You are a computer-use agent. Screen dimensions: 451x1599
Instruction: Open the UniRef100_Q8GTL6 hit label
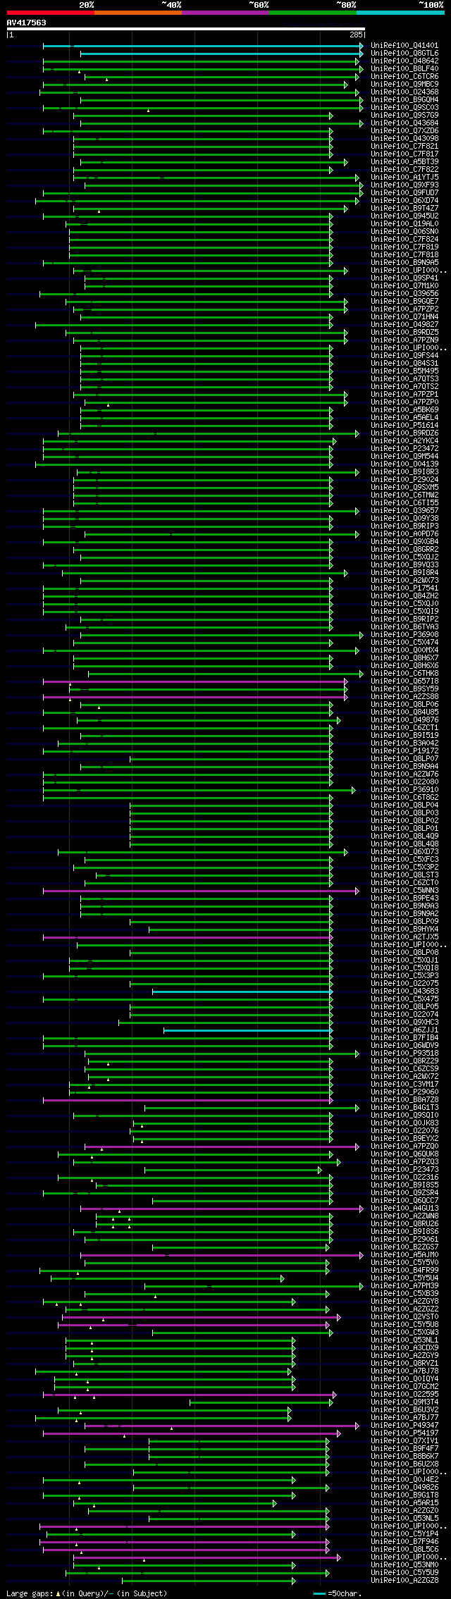[x=404, y=54]
